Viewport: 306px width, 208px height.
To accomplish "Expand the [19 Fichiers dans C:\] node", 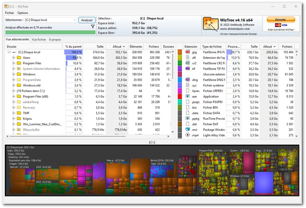I will point(13,91).
